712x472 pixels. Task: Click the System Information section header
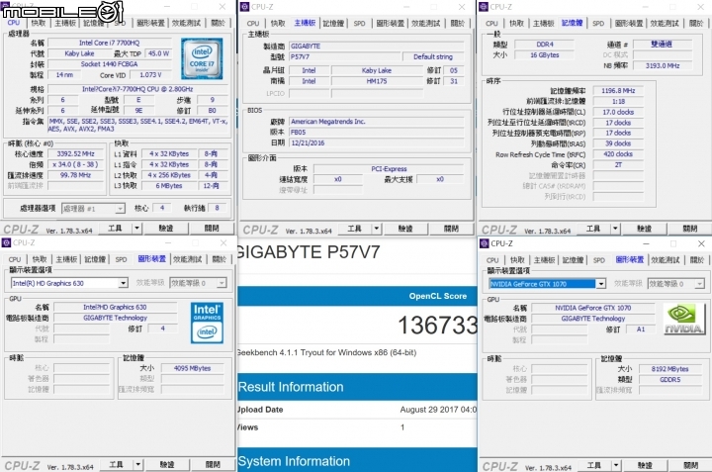[x=357, y=460]
